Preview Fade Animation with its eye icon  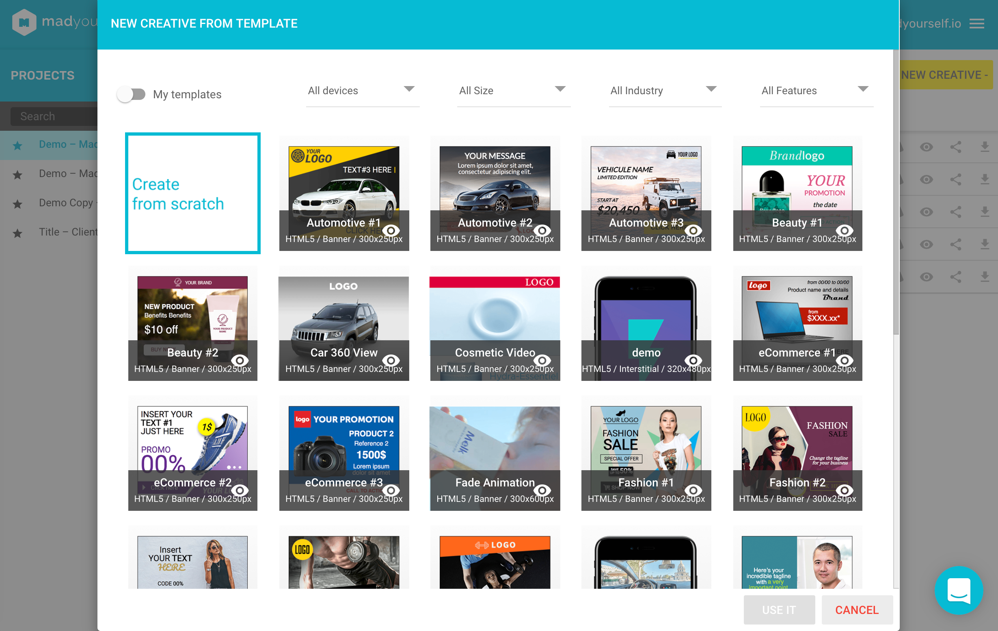coord(542,490)
